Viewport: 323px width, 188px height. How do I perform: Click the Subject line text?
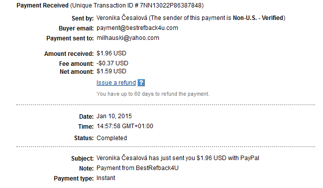click(178, 158)
